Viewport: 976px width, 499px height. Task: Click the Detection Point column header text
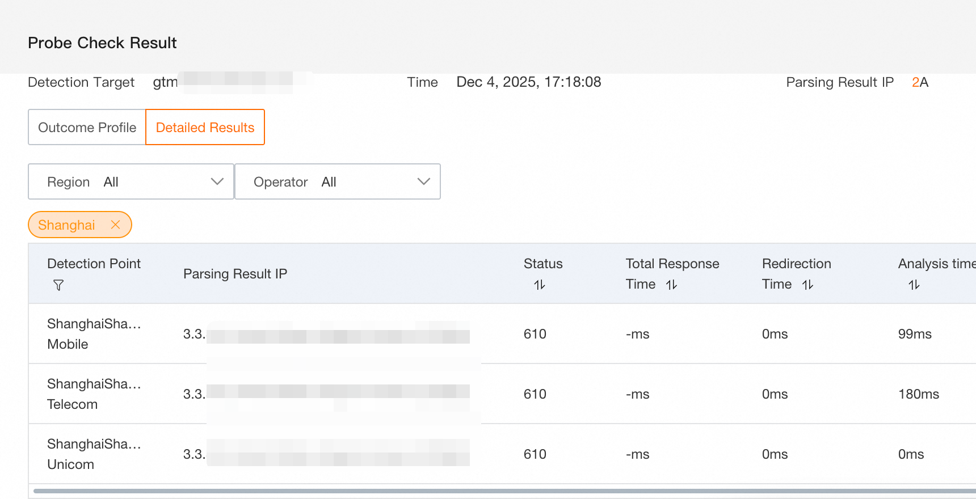94,264
